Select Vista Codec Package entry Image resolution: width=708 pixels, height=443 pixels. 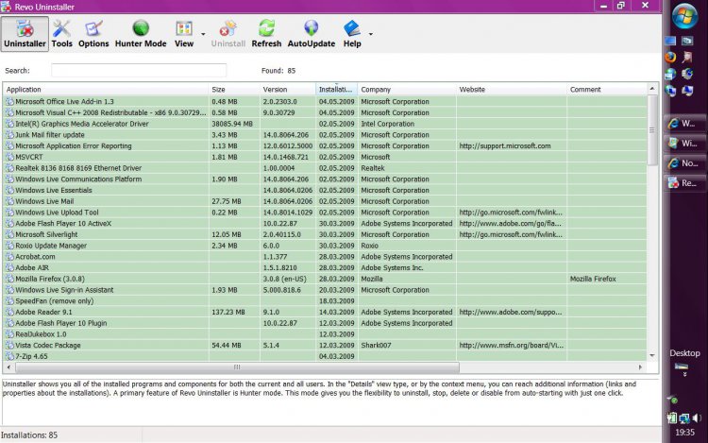pos(48,345)
